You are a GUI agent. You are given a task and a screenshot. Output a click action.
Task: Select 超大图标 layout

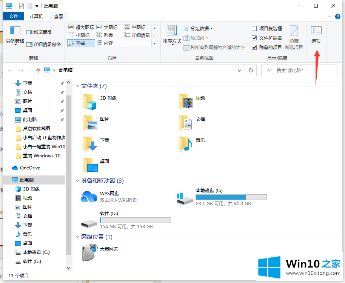pyautogui.click(x=81, y=27)
